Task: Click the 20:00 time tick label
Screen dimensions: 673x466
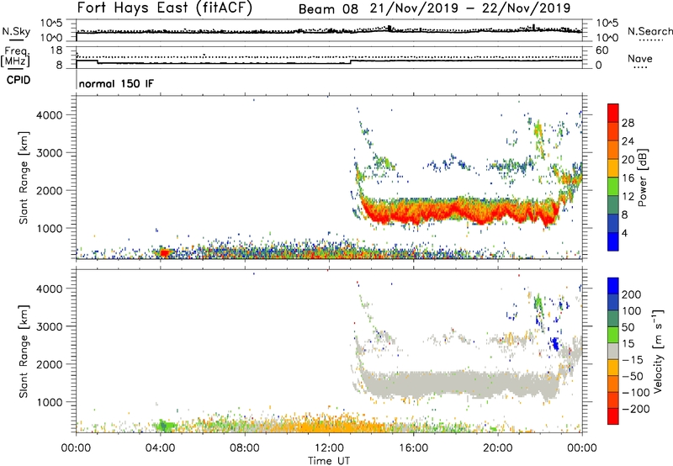Action: pyautogui.click(x=497, y=448)
